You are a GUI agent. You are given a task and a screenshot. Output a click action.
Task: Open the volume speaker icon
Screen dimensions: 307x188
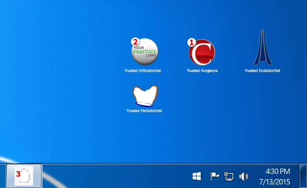[243, 176]
